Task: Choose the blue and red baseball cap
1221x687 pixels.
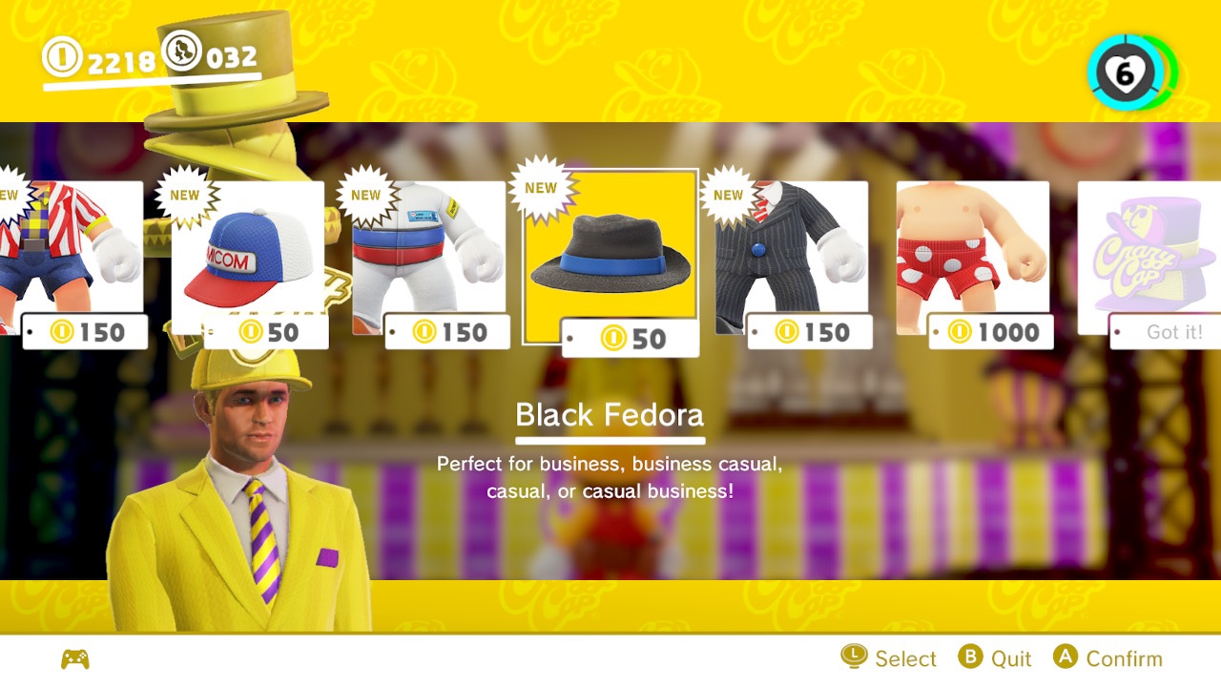Action: (248, 258)
